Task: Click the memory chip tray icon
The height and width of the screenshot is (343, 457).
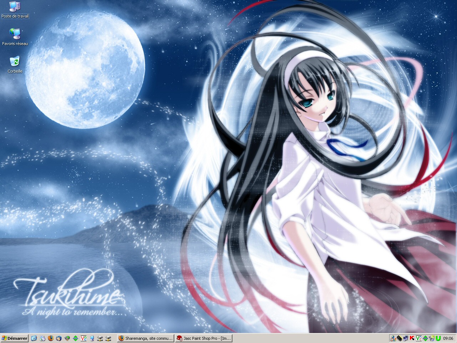Action: tap(400, 338)
